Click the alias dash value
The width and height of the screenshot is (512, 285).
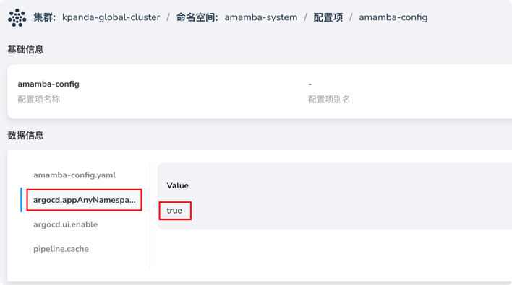[x=310, y=84]
